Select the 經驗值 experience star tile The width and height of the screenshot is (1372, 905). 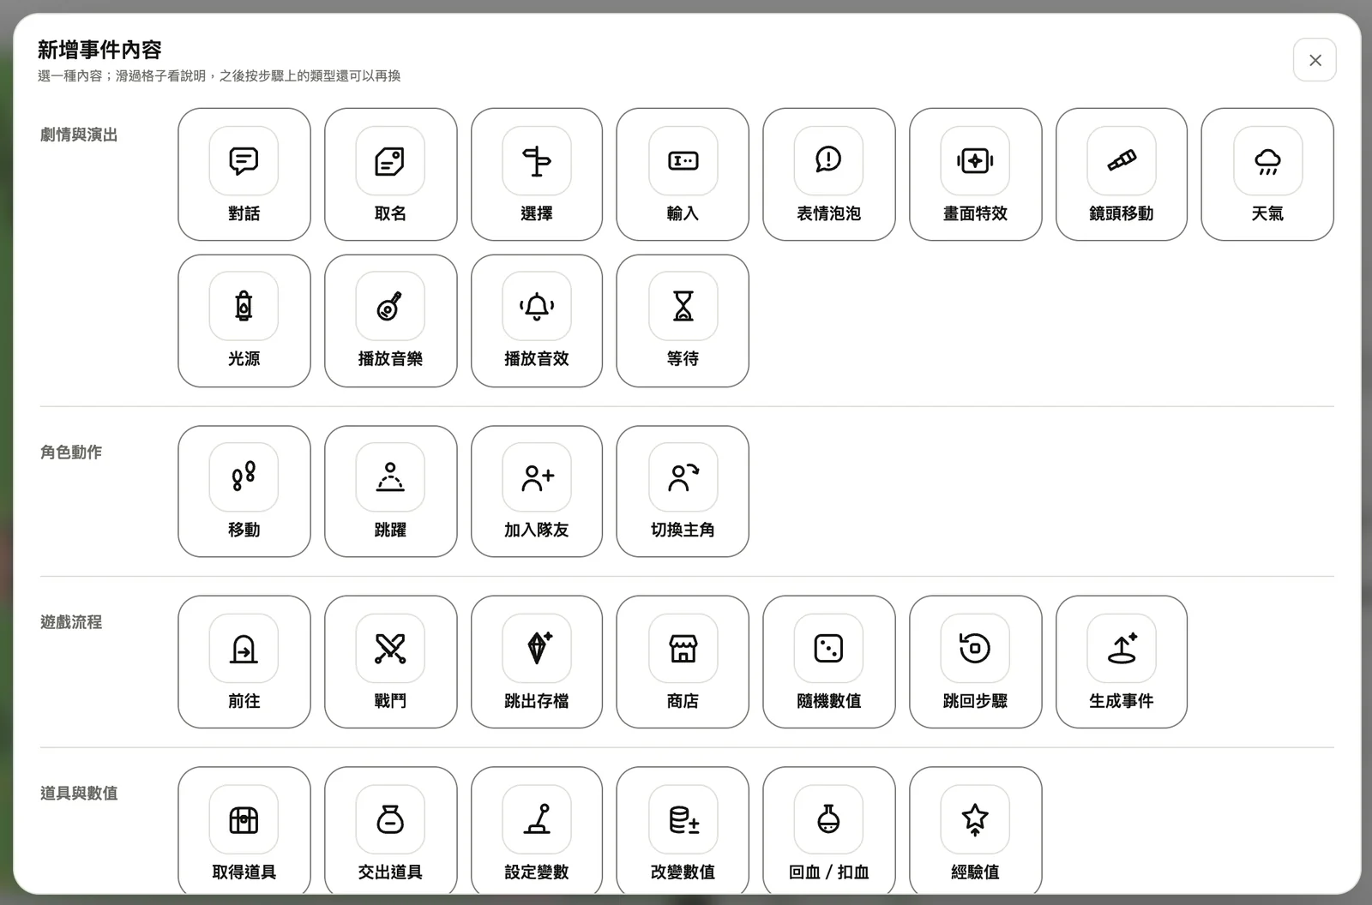976,831
